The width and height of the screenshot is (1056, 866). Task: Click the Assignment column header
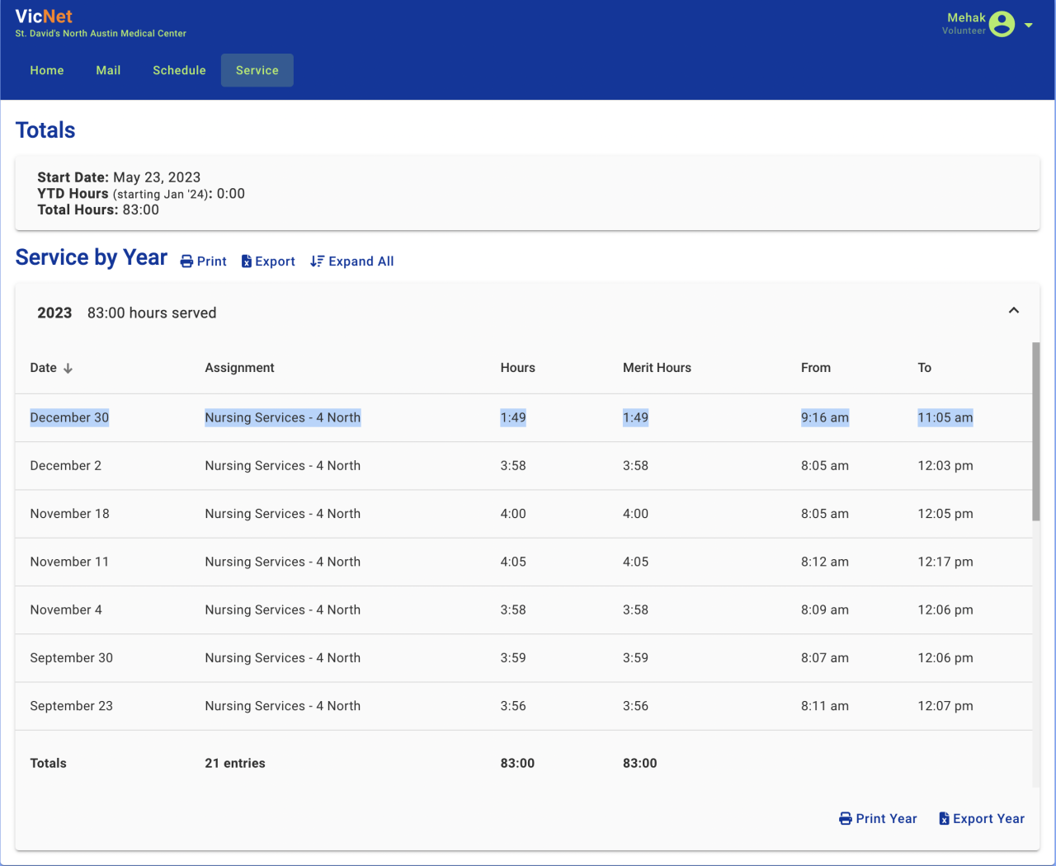[239, 368]
